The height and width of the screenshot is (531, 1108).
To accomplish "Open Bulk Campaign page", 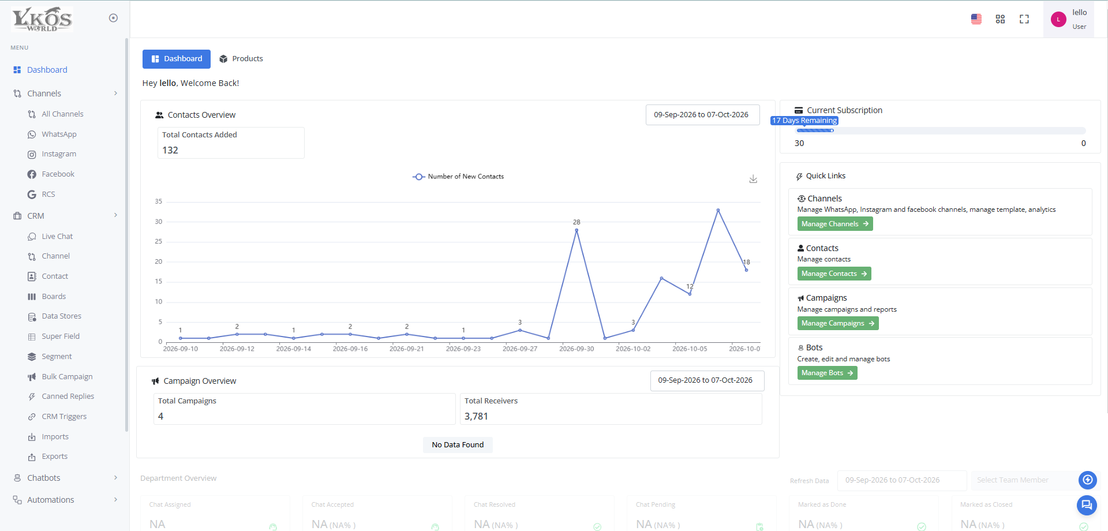I will 67,377.
